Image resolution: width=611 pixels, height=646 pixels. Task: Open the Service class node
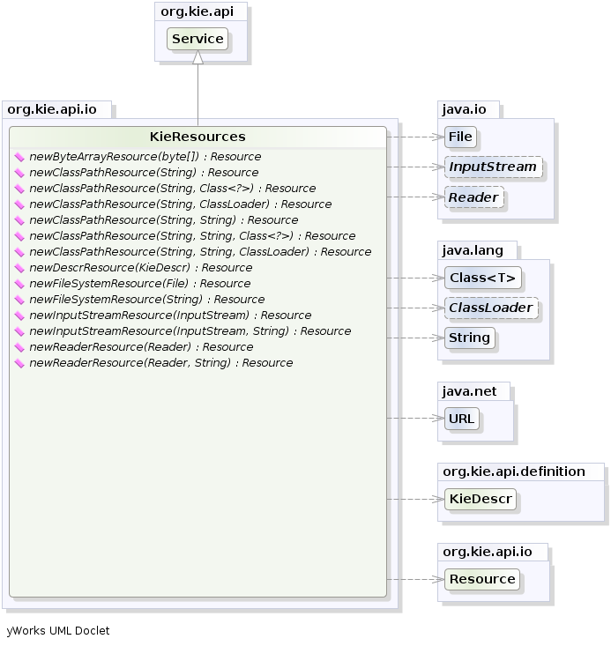pos(197,39)
